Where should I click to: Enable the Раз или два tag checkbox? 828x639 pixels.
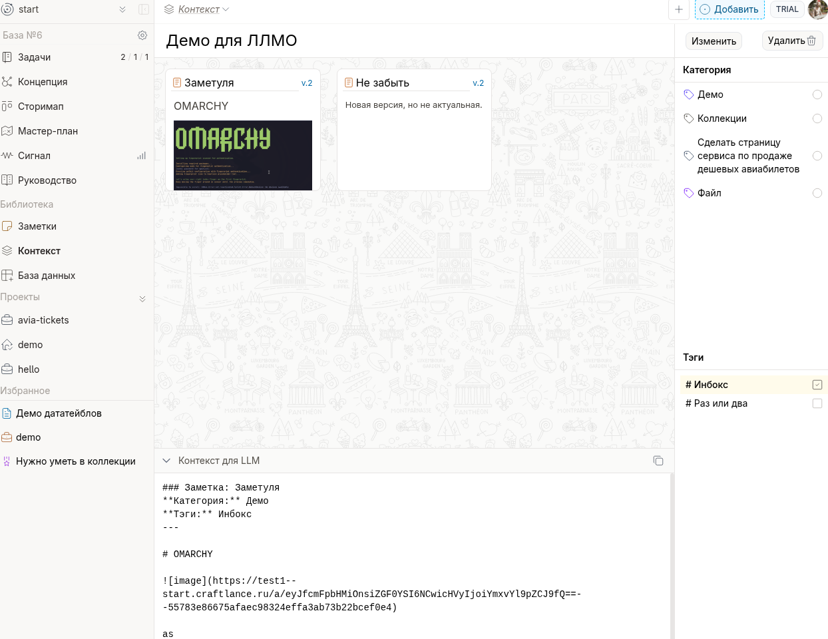click(817, 403)
